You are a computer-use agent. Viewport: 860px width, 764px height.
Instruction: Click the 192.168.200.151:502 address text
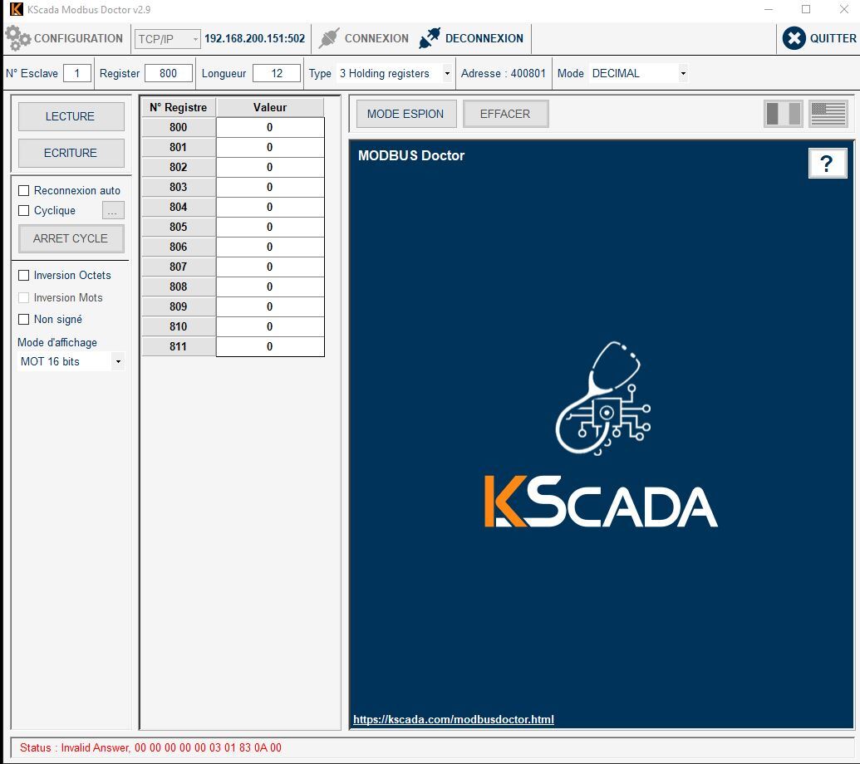(x=254, y=38)
